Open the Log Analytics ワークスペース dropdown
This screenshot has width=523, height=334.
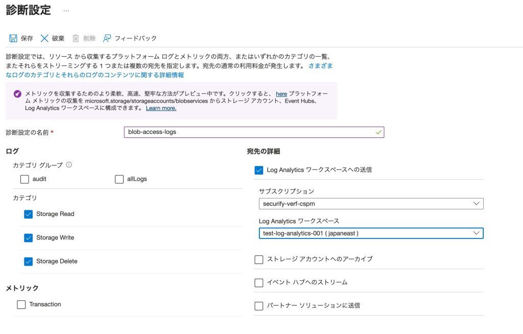(x=371, y=233)
